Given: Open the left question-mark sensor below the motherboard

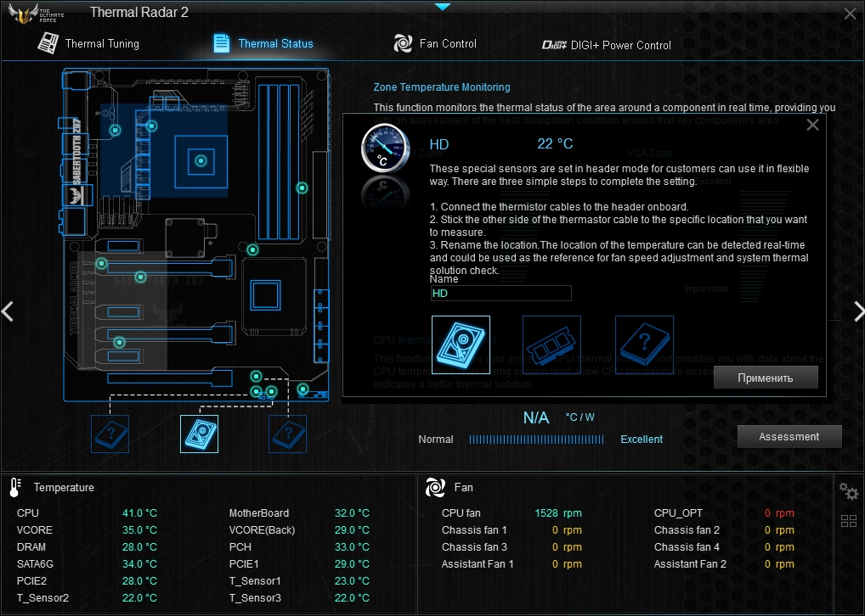Looking at the screenshot, I should (x=110, y=434).
